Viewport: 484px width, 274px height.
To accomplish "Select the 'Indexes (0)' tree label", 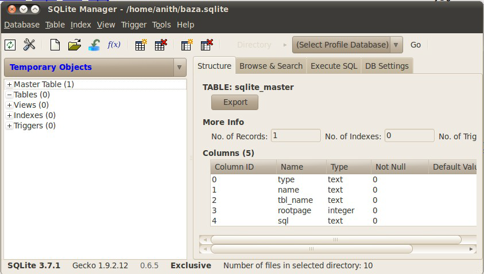I will [x=34, y=115].
